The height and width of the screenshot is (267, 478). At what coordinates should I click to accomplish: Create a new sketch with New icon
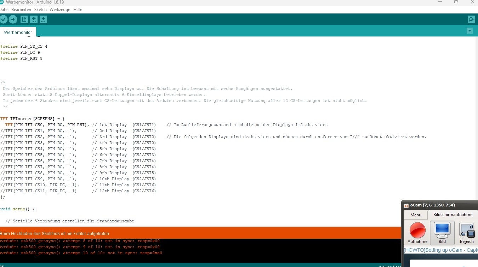click(24, 19)
